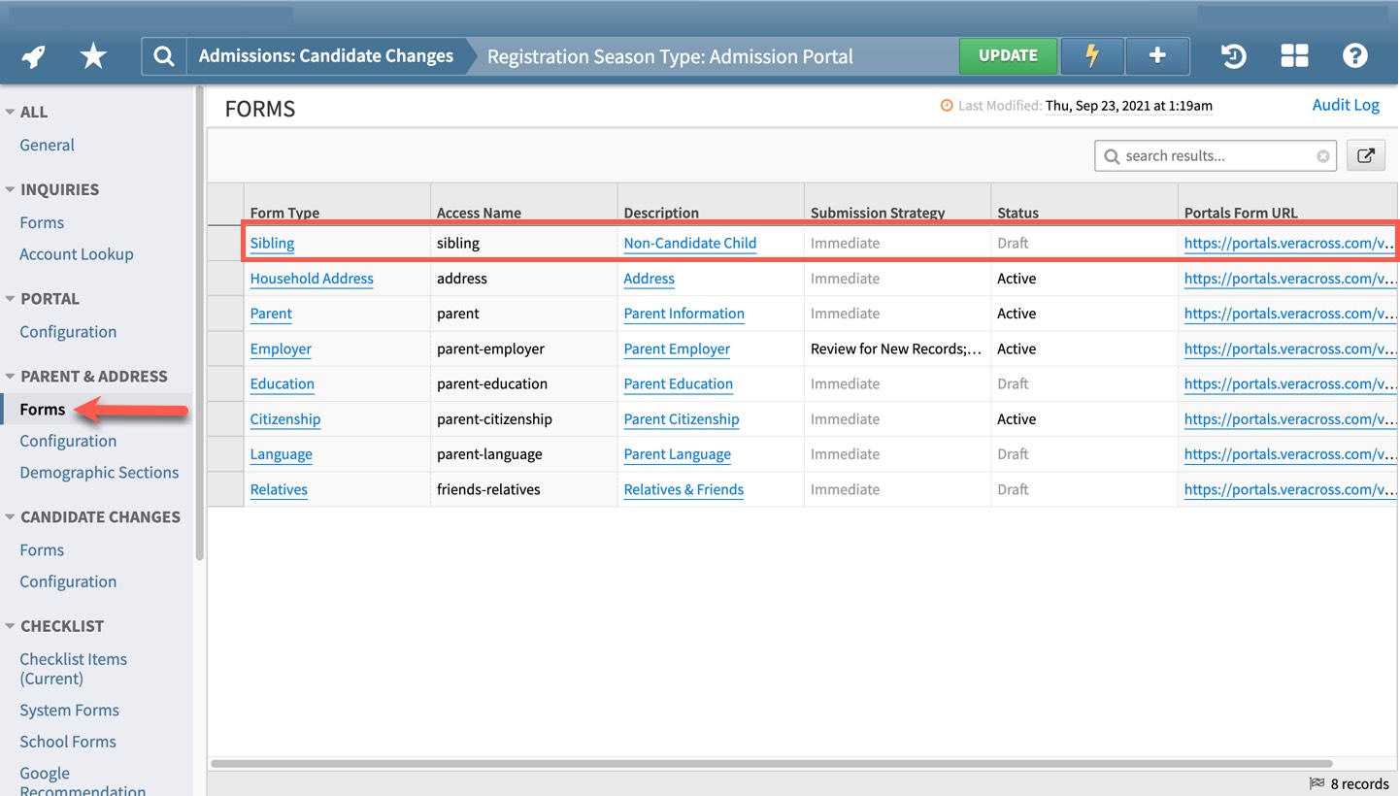The image size is (1400, 796).
Task: Collapse the INQUIRIES sidebar section
Action: [x=10, y=190]
